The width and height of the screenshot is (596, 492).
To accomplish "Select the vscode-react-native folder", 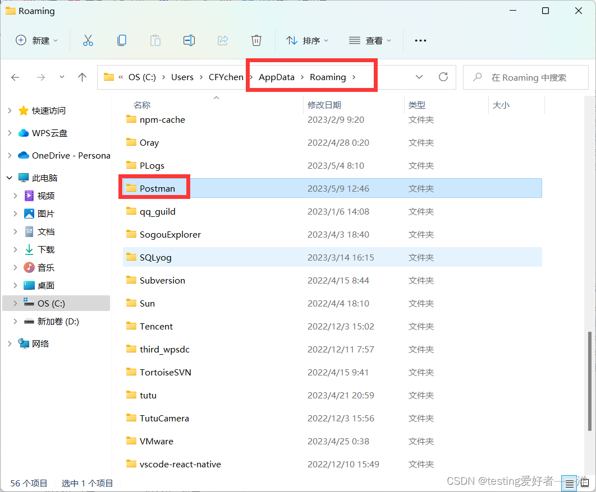I will pos(332,464).
